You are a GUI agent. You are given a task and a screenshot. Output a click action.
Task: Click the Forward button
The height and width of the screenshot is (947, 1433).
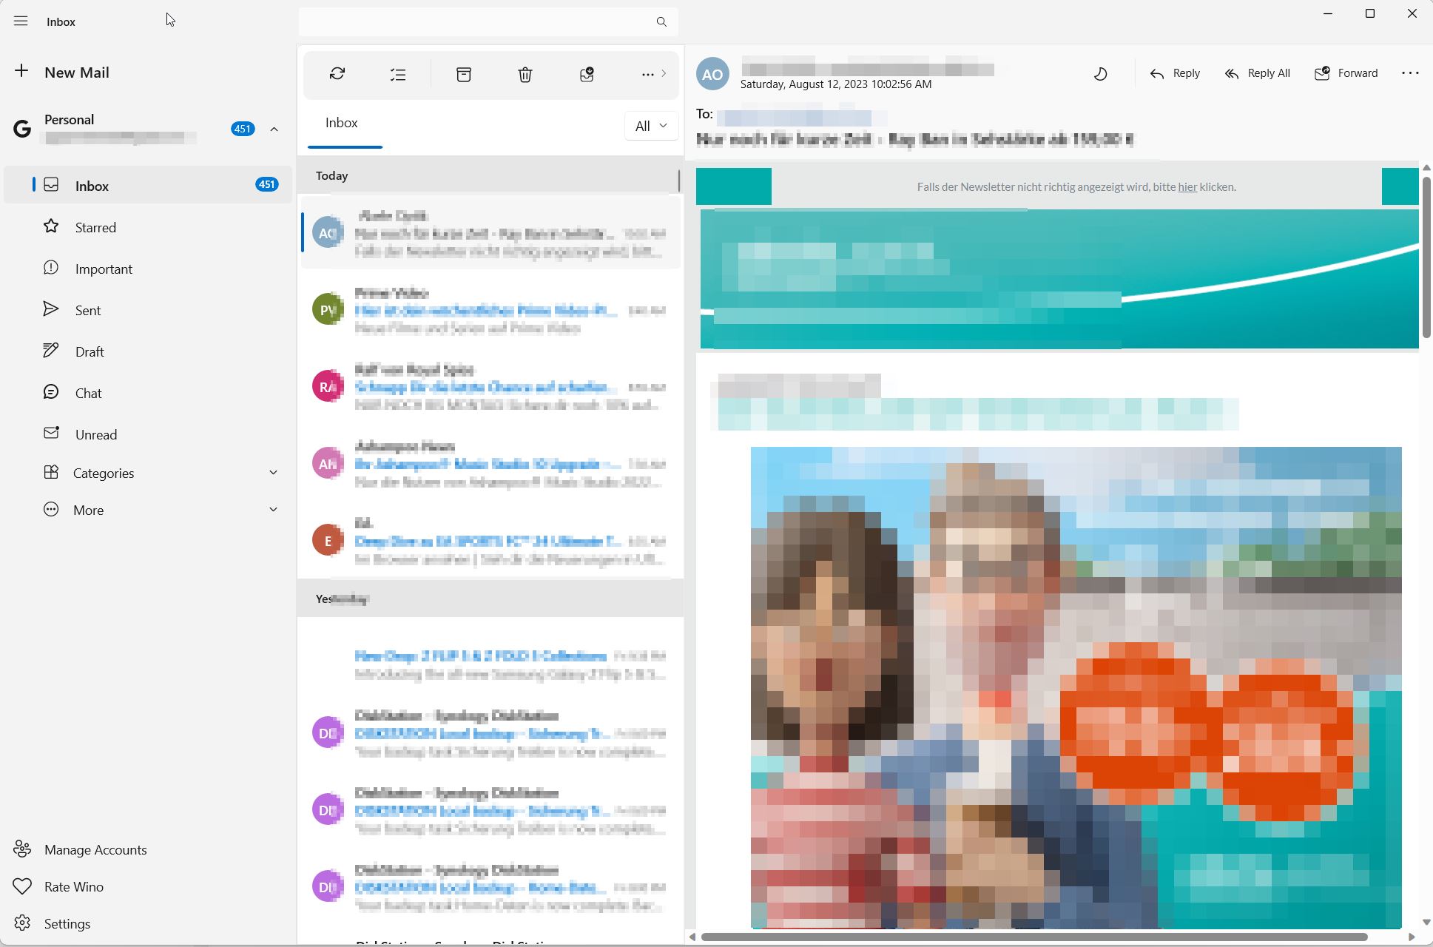(x=1346, y=73)
